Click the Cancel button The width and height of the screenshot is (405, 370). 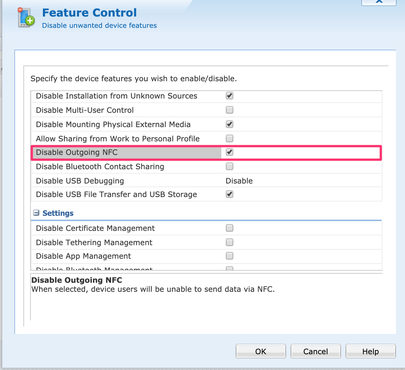point(315,351)
